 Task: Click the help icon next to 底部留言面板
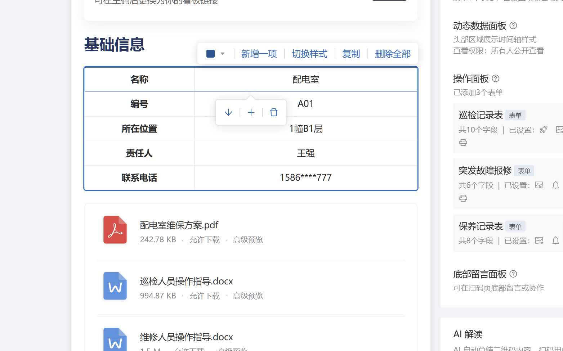[x=514, y=274]
